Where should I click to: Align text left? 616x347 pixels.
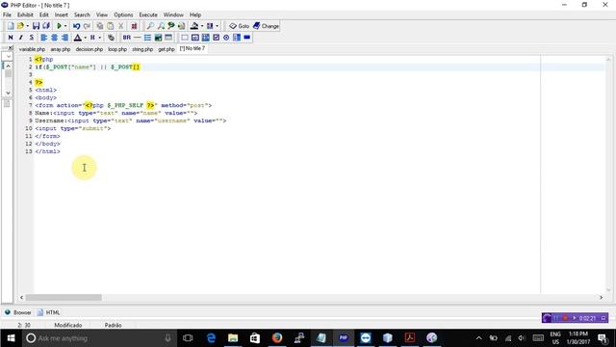point(43,38)
